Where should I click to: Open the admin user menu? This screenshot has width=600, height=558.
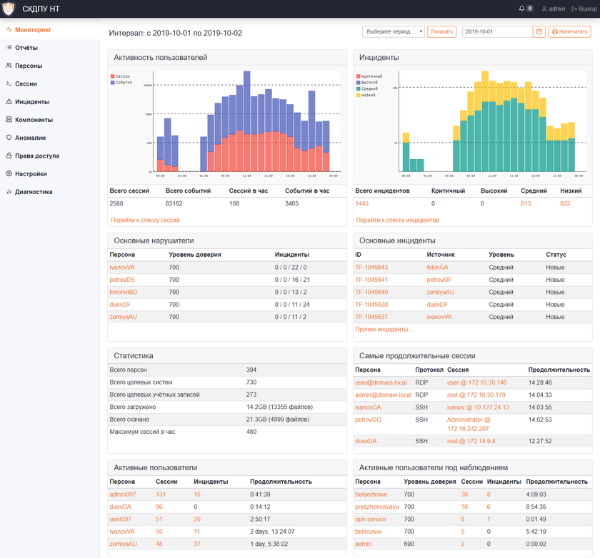554,9
